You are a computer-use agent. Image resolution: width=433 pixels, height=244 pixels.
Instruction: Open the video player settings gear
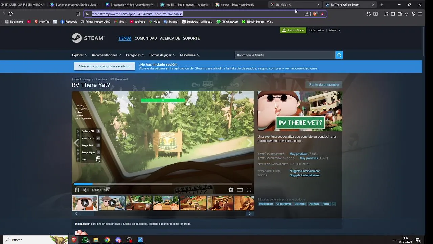pyautogui.click(x=231, y=190)
